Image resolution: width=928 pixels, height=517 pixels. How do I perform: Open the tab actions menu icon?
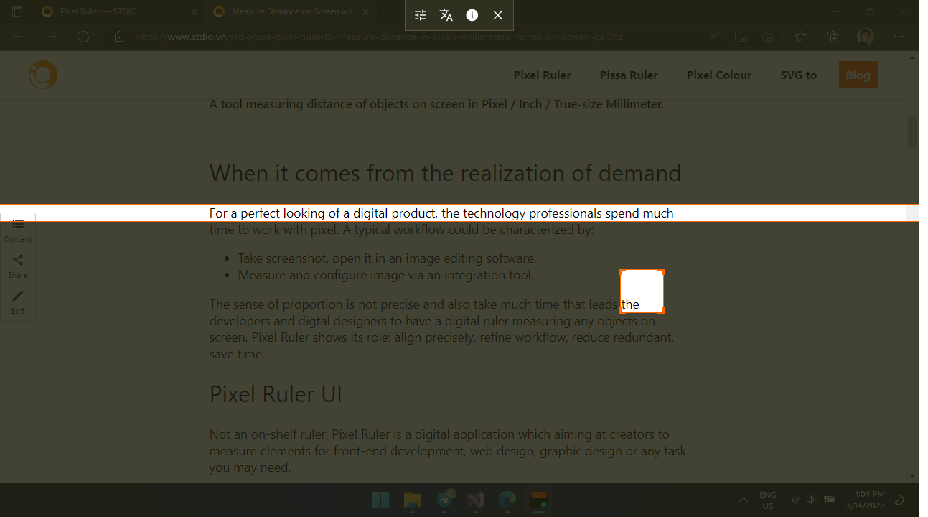coord(17,11)
